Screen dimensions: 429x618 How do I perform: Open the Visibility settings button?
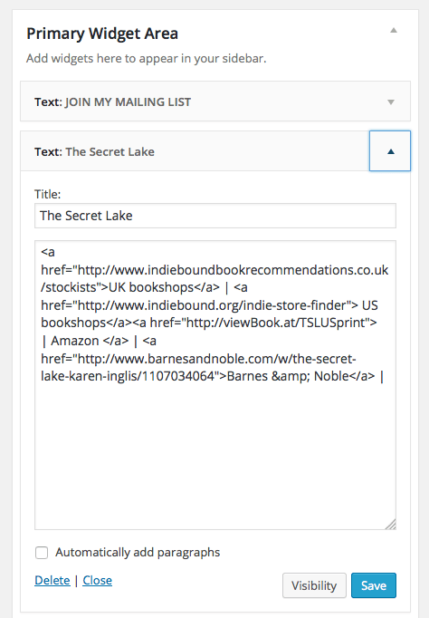pyautogui.click(x=314, y=585)
